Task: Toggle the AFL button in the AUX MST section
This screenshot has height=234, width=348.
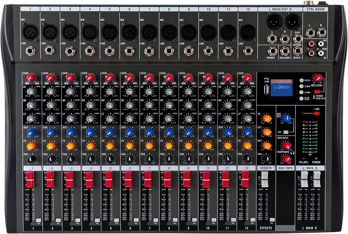Action: tap(286, 132)
